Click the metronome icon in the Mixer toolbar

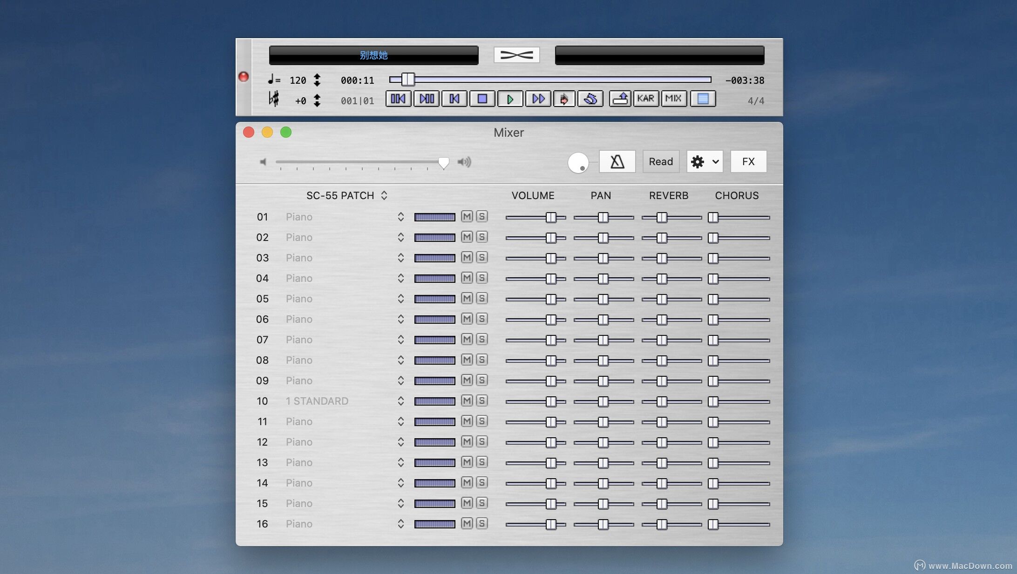(617, 161)
